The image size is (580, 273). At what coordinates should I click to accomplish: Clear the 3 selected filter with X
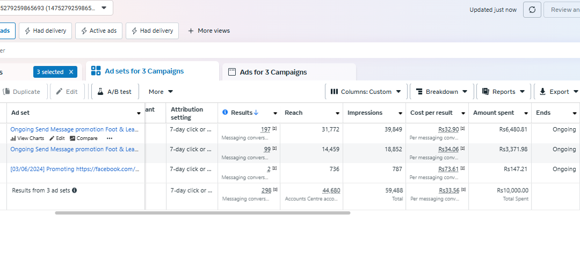pos(71,72)
